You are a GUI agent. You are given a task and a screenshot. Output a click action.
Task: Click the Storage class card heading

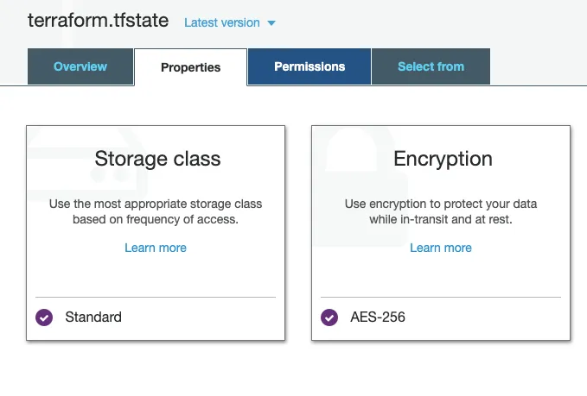157,159
